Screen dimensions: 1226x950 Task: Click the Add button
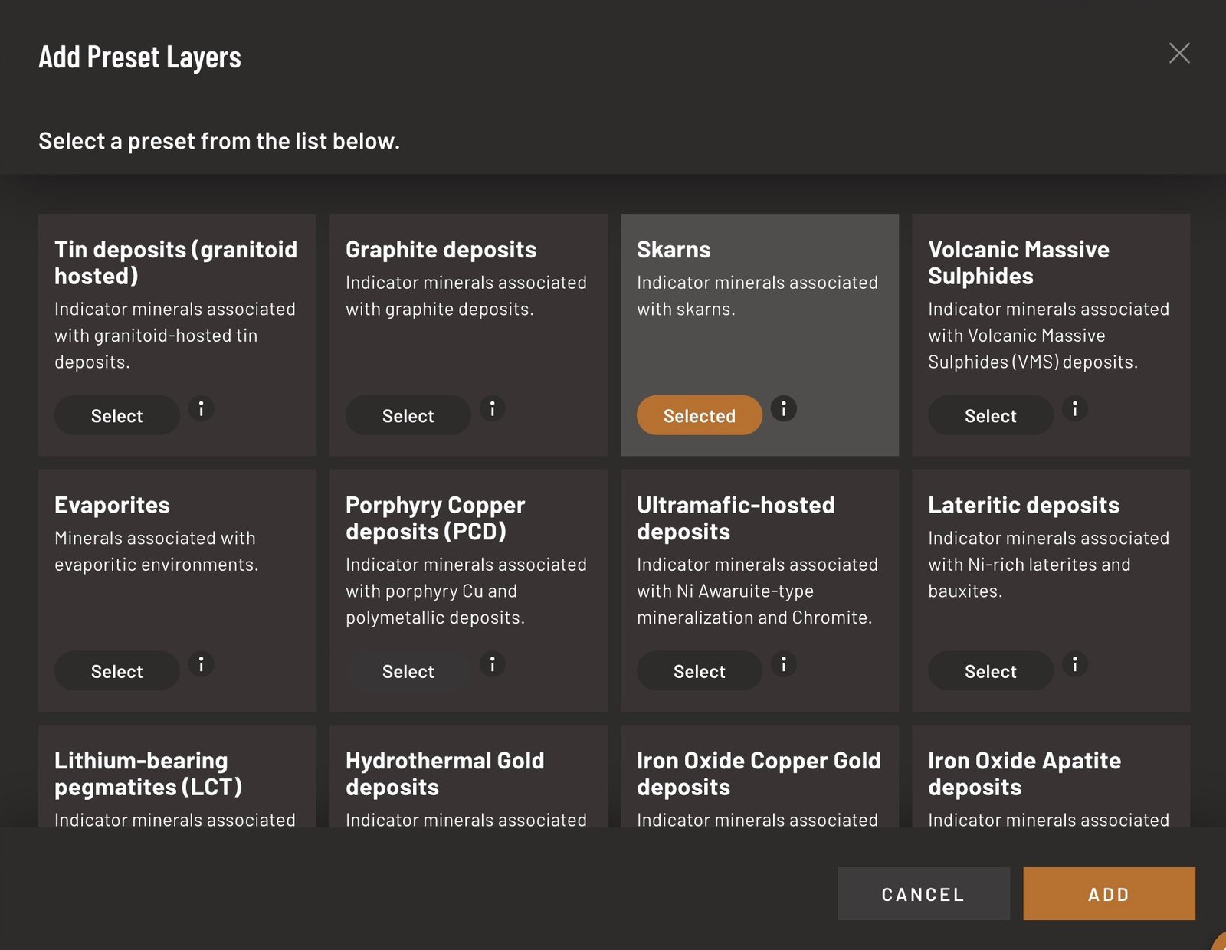coord(1109,893)
